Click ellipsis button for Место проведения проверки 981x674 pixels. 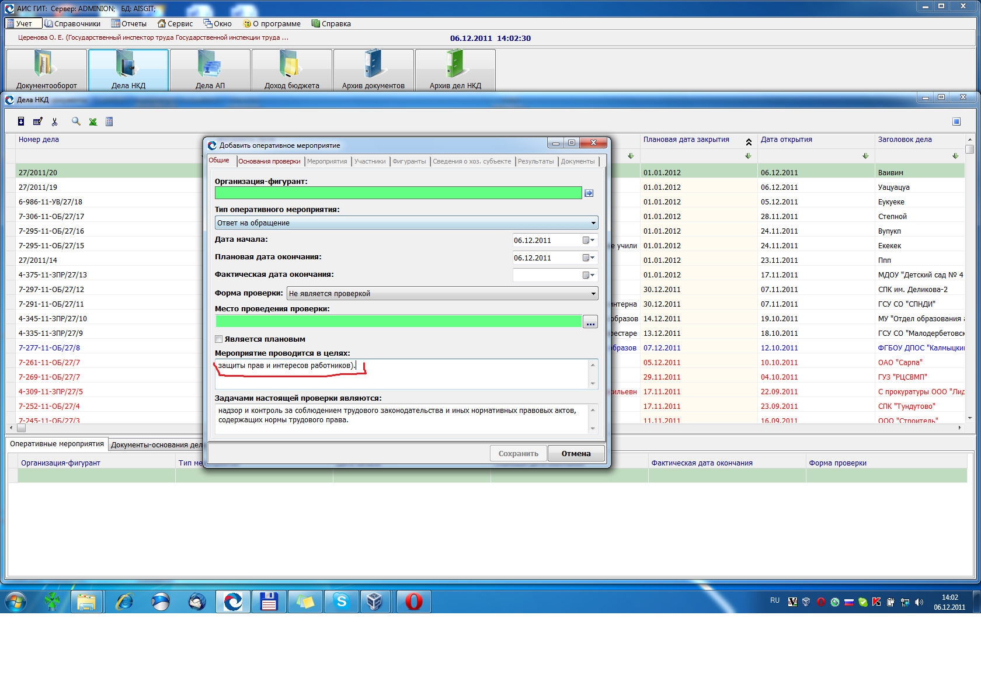pos(590,322)
